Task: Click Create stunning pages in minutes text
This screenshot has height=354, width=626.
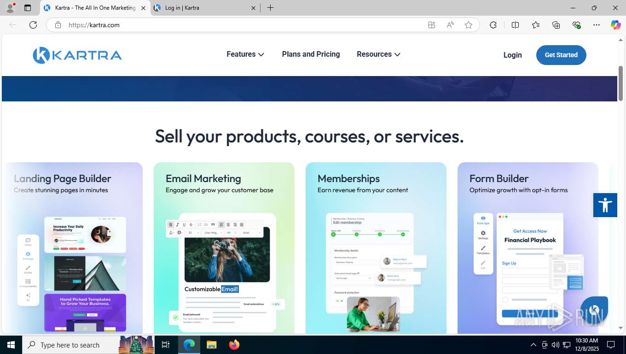Action: point(61,190)
